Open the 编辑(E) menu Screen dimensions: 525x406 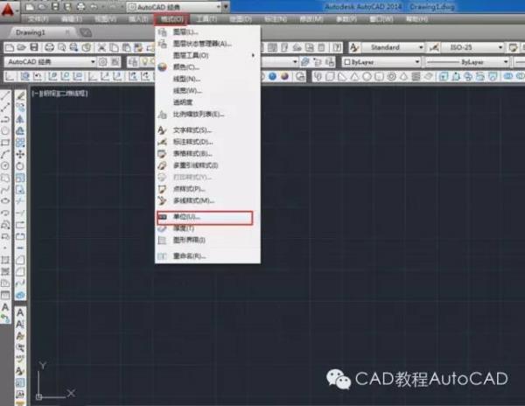click(72, 19)
